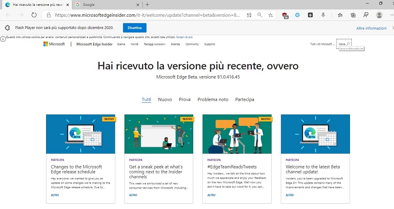
Task: Open 'Get a sneak peek' article title
Action: [156, 172]
